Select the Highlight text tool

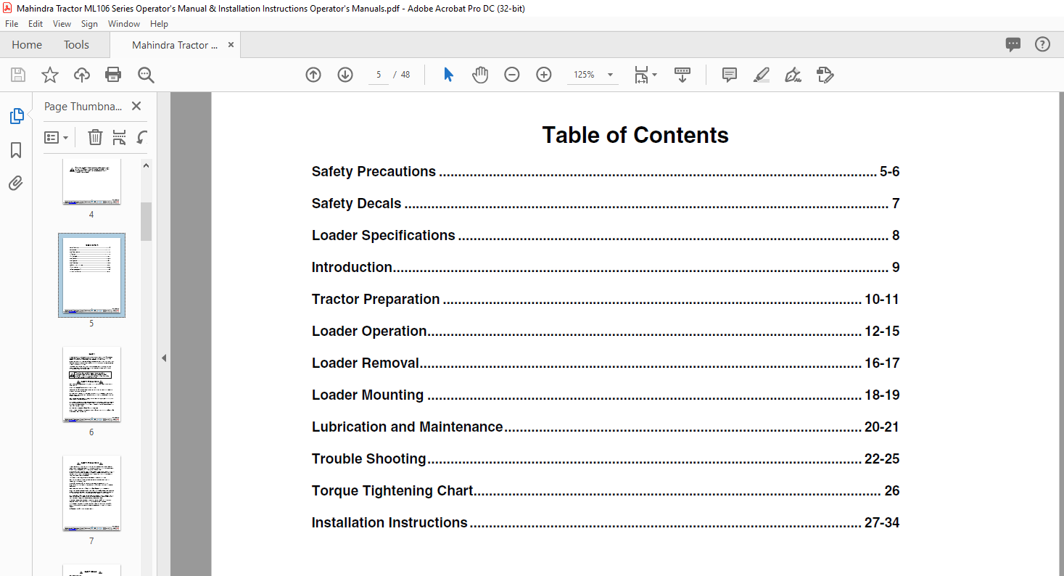click(x=762, y=75)
